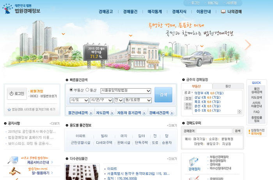The image size is (273, 180).
Task: Click 2015년도 공인중개사 매수신청 notice
Action: [32, 132]
